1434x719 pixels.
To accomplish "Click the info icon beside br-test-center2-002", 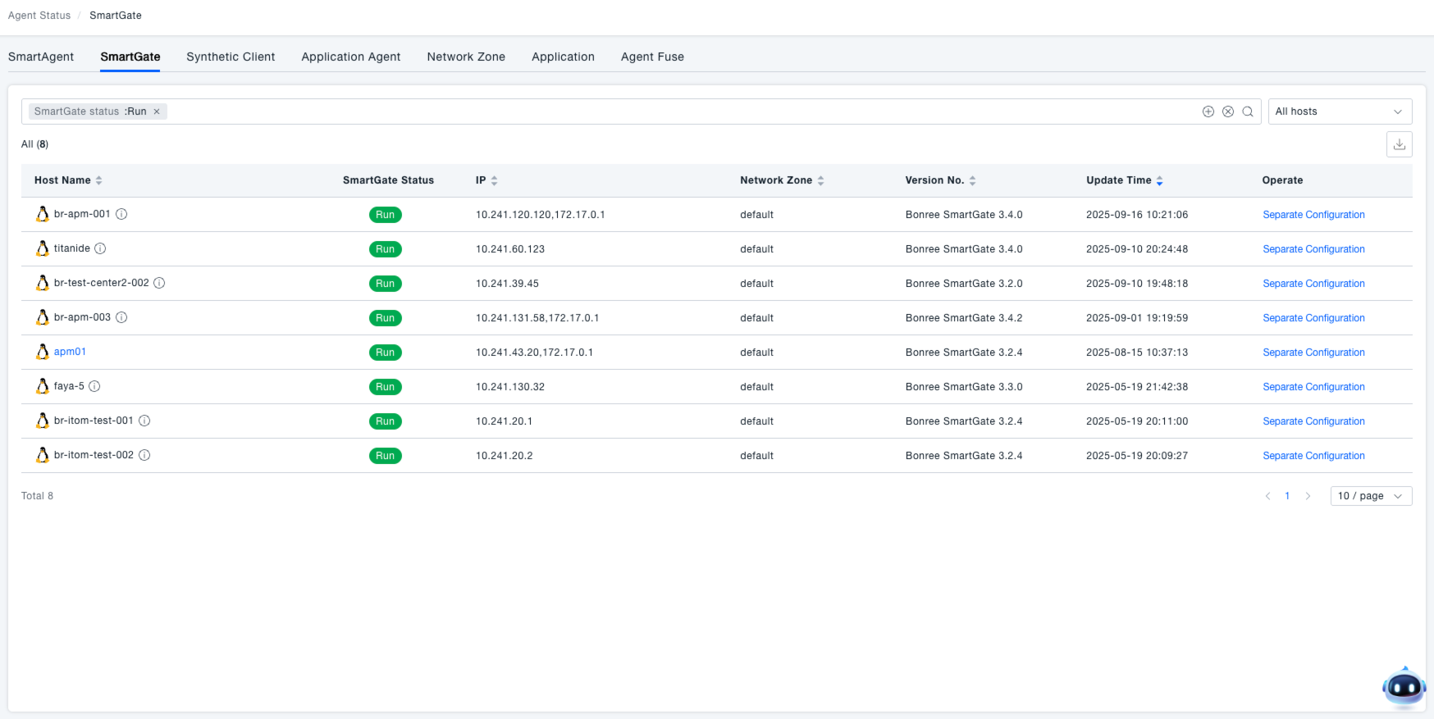I will [160, 283].
